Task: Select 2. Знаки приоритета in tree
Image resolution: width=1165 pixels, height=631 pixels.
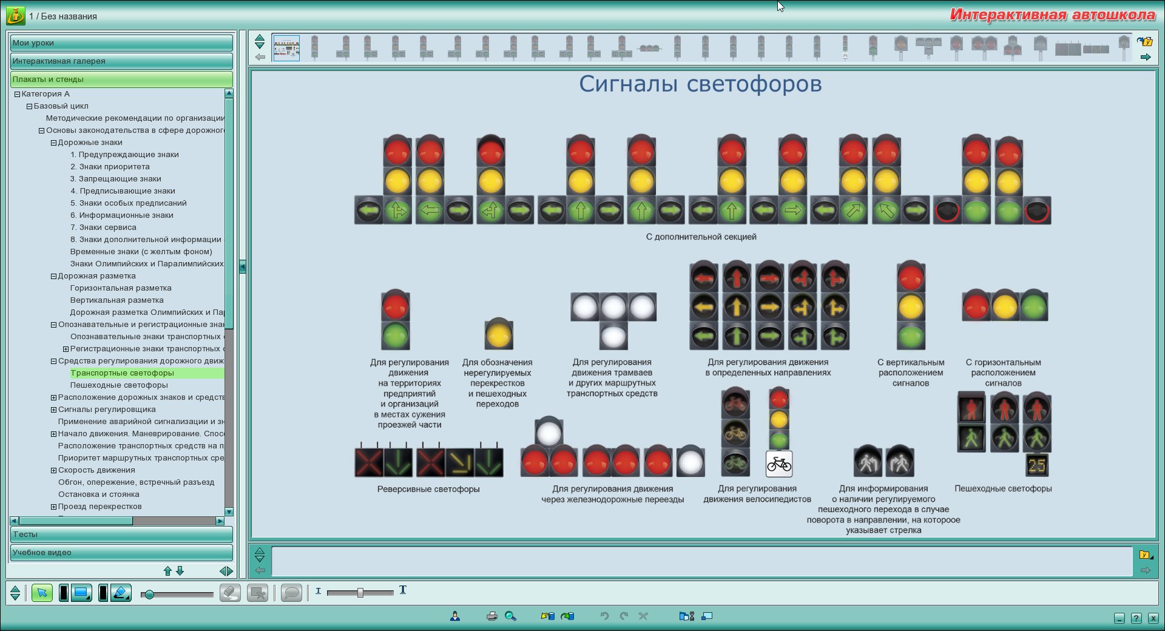Action: click(x=110, y=167)
